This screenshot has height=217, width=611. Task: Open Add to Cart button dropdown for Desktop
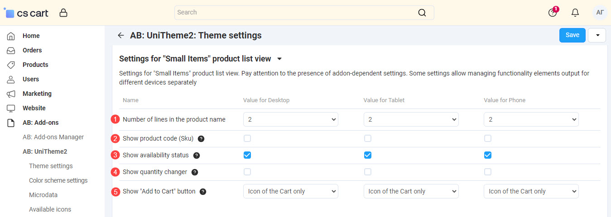(291, 191)
